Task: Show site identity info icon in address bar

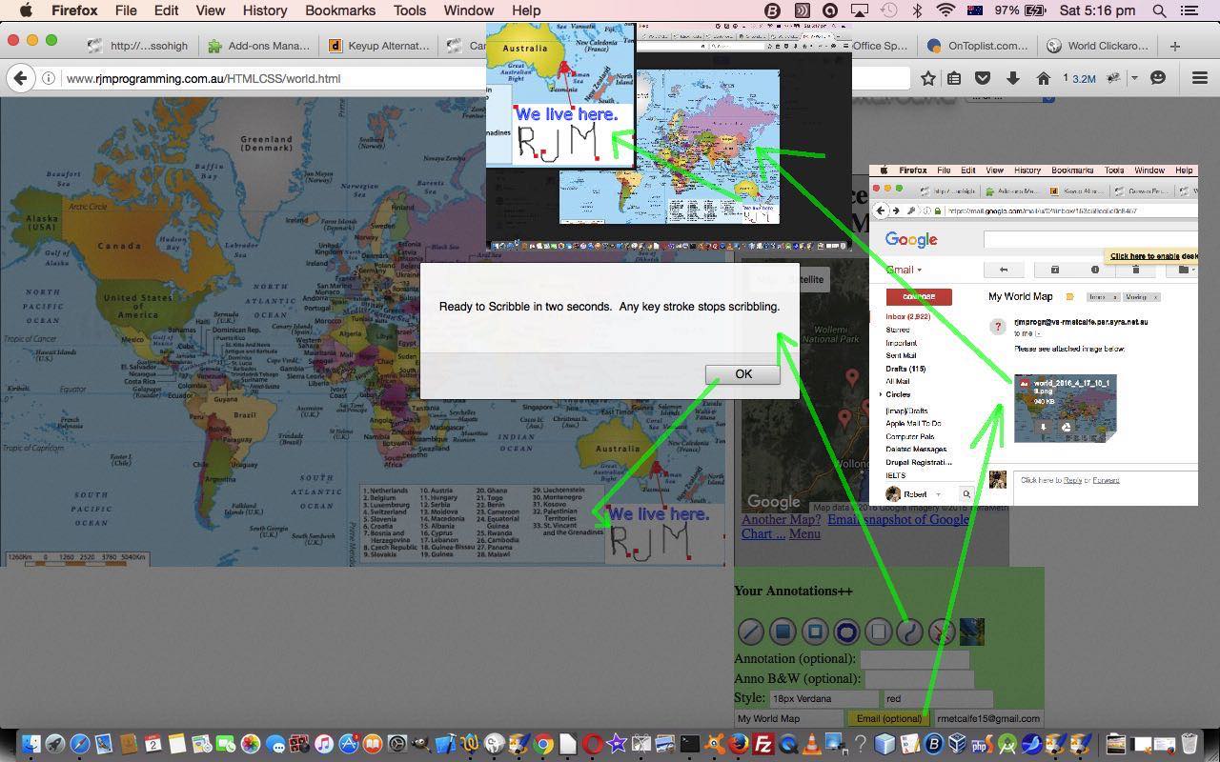Action: click(x=49, y=78)
